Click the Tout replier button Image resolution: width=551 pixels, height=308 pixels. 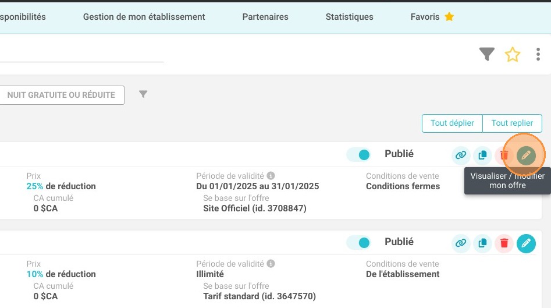[513, 123]
